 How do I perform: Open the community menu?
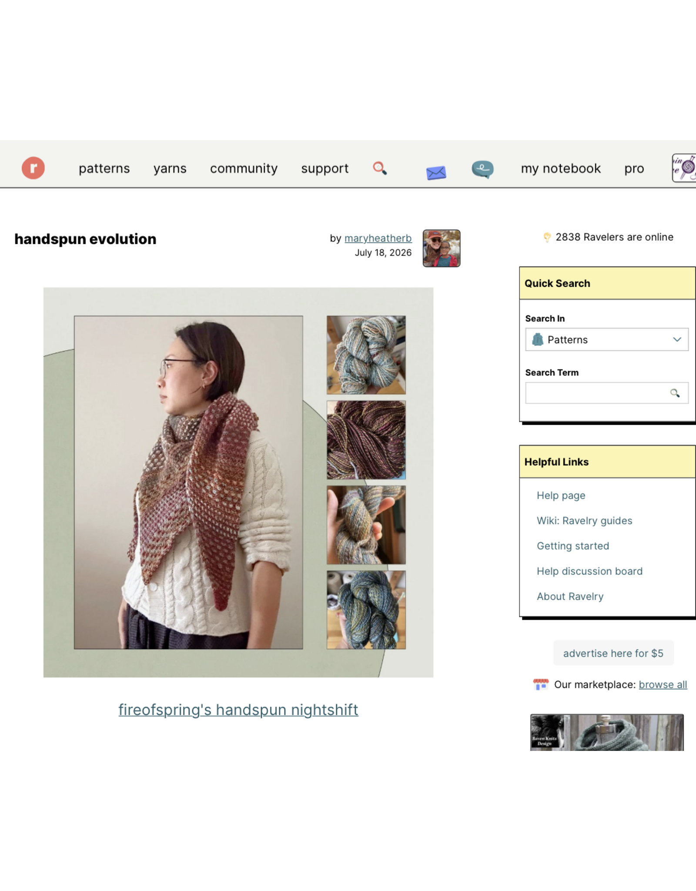coord(244,168)
